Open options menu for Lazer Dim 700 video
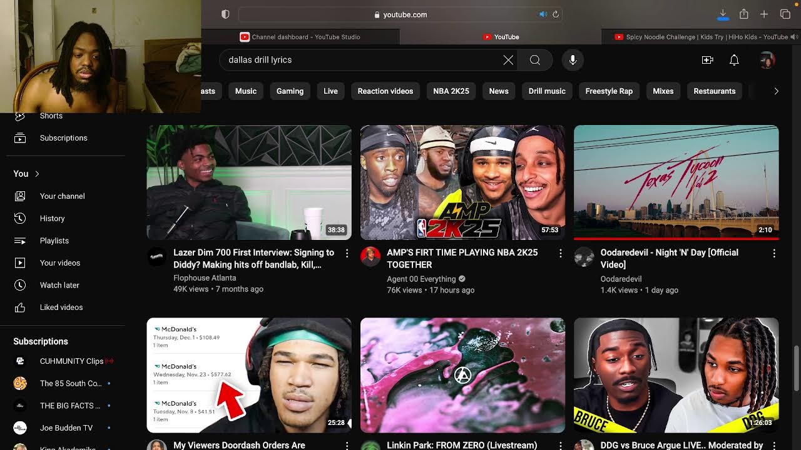Viewport: 801px width, 450px height. [347, 253]
